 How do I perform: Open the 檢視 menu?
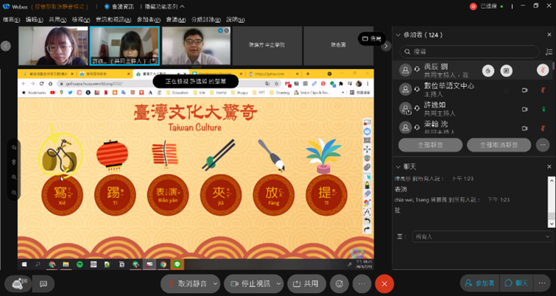(x=81, y=19)
